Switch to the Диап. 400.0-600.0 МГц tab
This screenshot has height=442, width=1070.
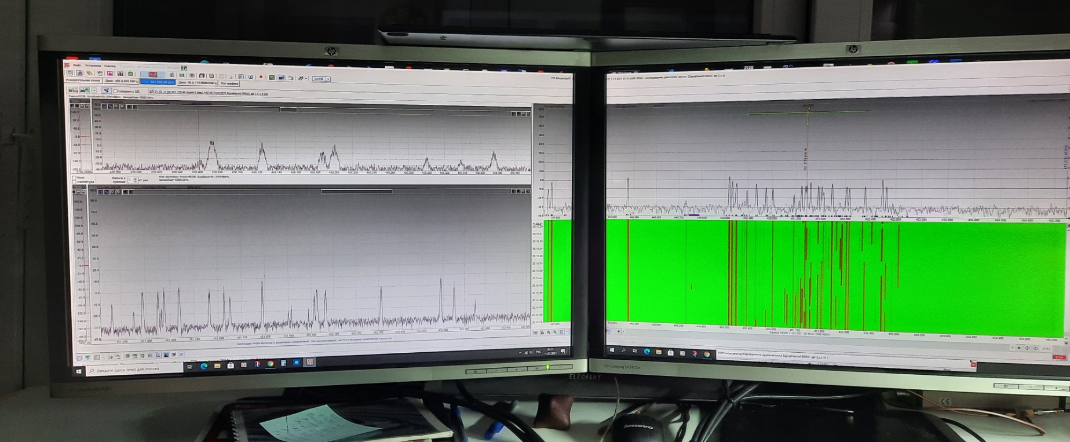(121, 81)
